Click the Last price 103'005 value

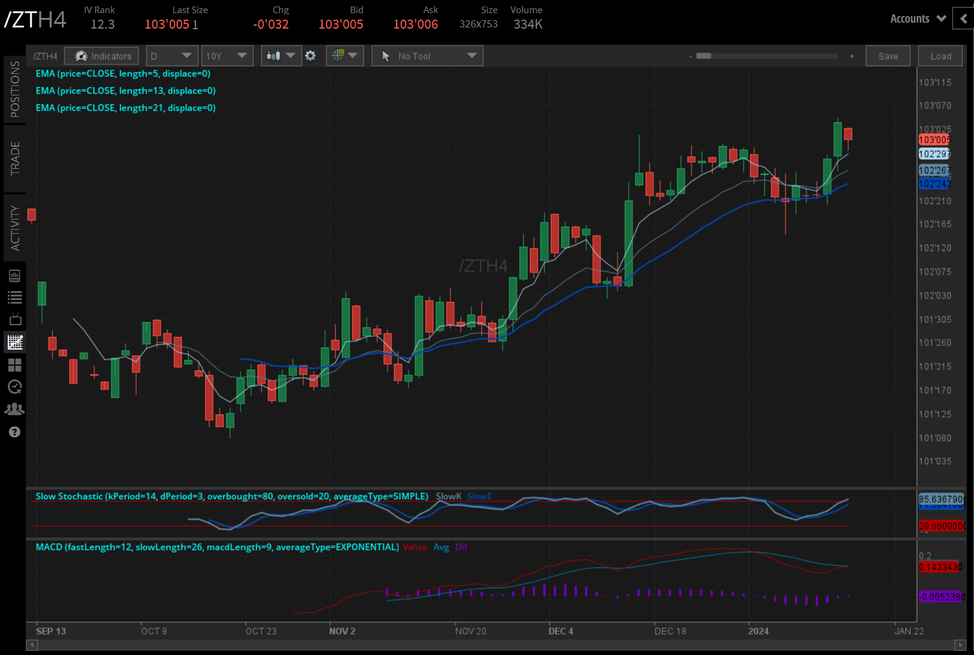(167, 24)
